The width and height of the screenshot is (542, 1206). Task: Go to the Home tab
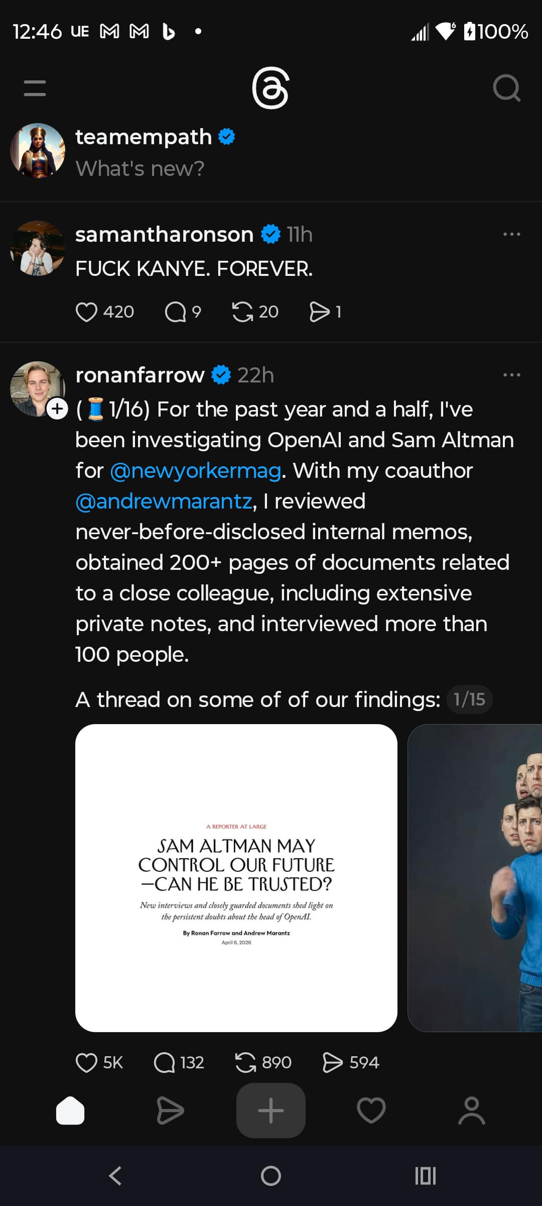pyautogui.click(x=70, y=1111)
